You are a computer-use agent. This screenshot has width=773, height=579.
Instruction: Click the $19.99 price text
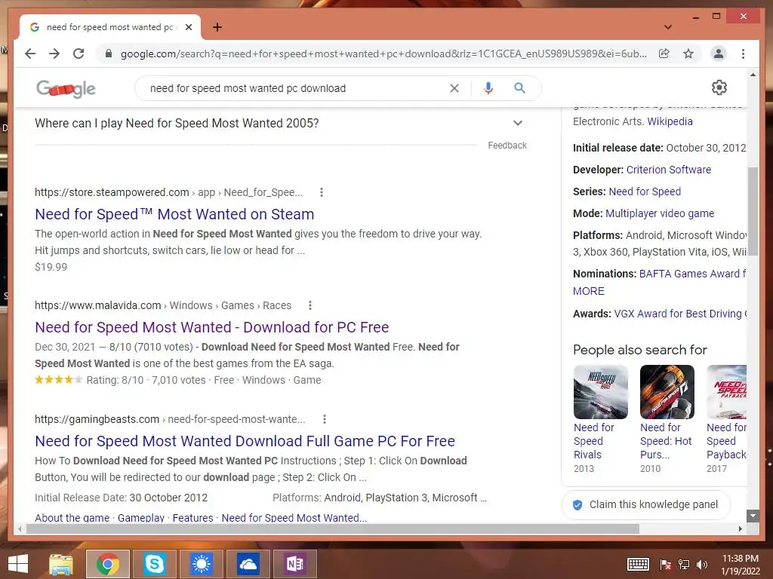(x=51, y=267)
